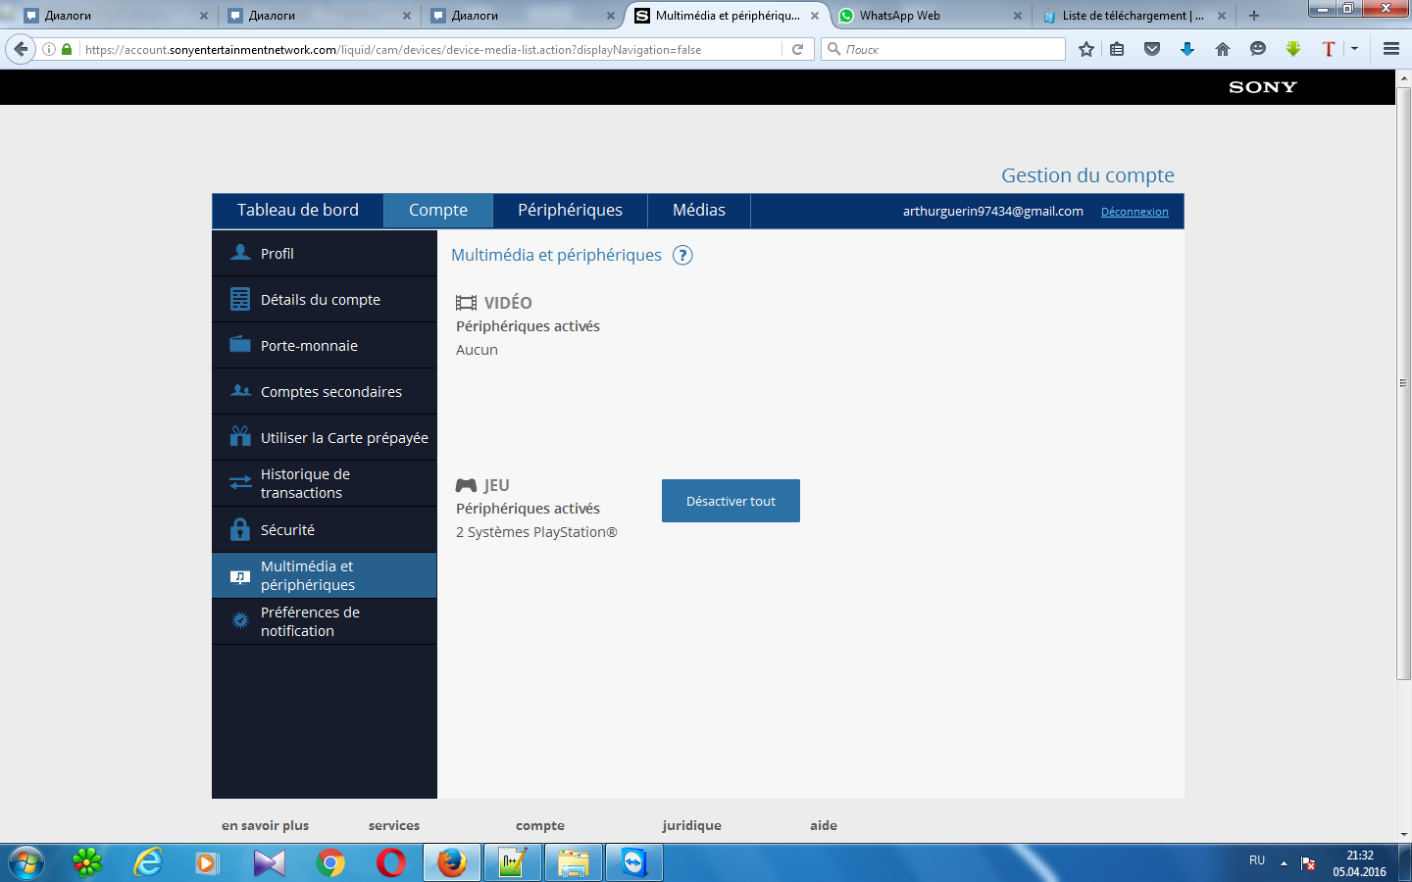The height and width of the screenshot is (882, 1412).
Task: Click the Profil person icon in sidebar
Action: [x=240, y=253]
